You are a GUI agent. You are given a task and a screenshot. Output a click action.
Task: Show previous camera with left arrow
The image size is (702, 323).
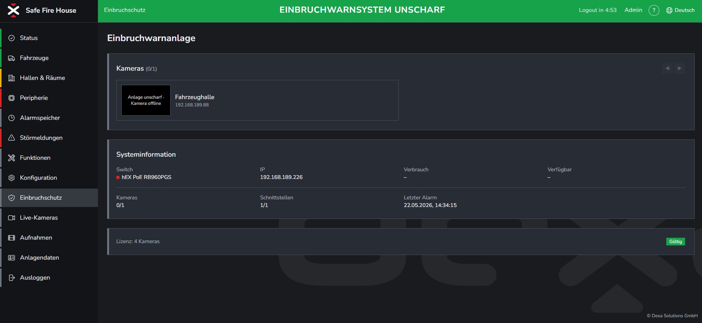667,68
